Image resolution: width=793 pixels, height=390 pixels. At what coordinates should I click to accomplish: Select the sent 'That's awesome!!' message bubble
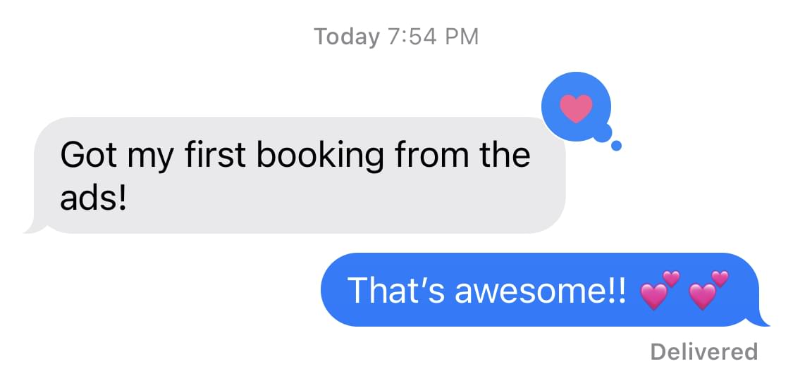click(545, 290)
